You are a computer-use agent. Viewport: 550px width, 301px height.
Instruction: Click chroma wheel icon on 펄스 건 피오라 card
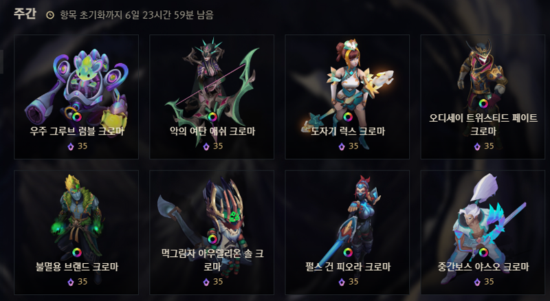click(348, 252)
